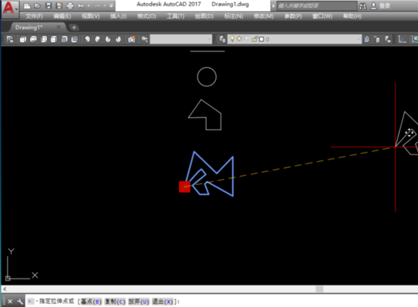Choose the 复制(C) command option
Image resolution: width=418 pixels, height=307 pixels.
(x=114, y=301)
